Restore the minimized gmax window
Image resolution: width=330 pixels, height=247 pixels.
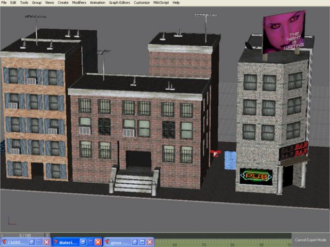135,242
